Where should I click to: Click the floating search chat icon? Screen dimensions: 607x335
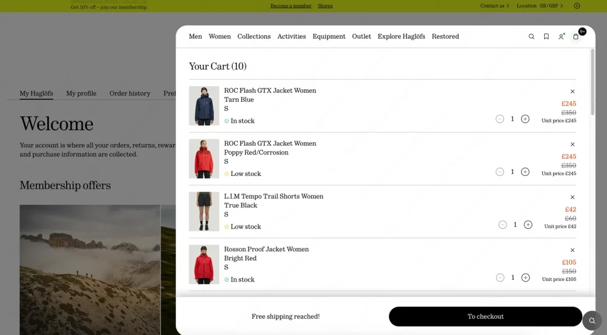tap(592, 321)
